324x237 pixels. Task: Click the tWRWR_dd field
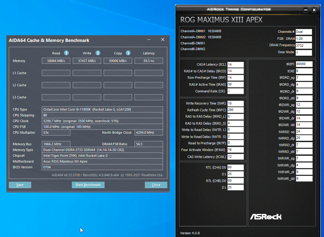304,179
